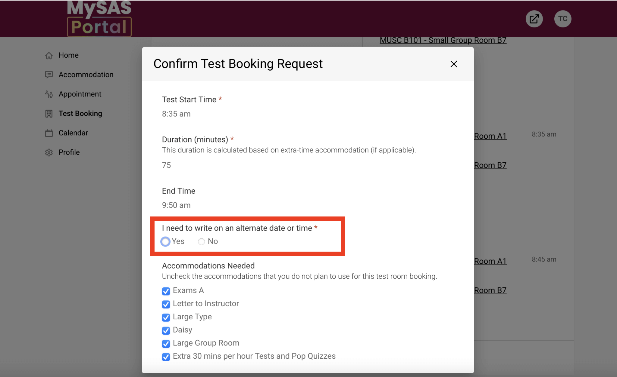This screenshot has height=377, width=617.
Task: Uncheck the Exams A accommodation
Action: coord(166,291)
